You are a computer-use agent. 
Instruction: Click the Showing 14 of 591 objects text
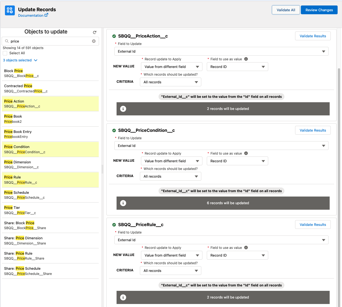23,48
